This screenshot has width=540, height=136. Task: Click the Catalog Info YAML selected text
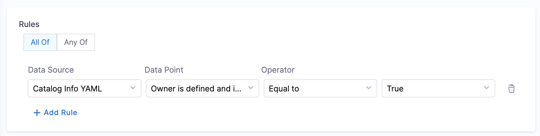click(x=67, y=89)
